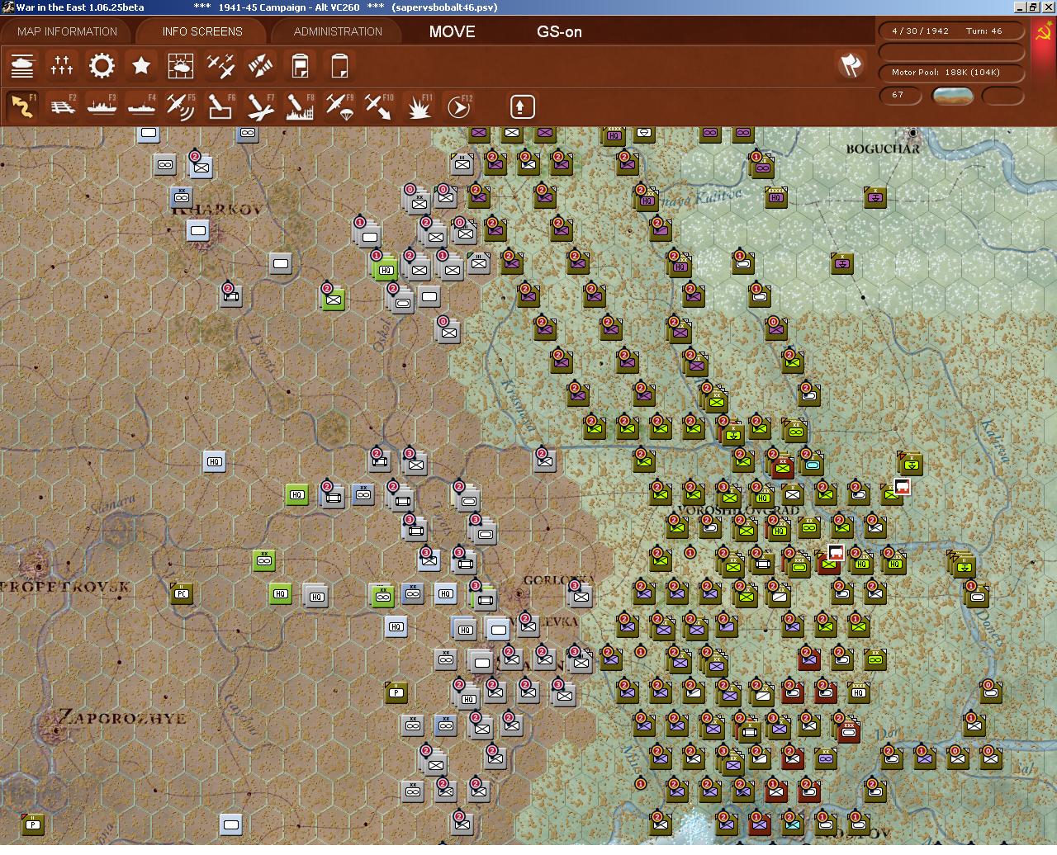
Task: Select the F8 bomb city mode icon
Action: click(300, 106)
